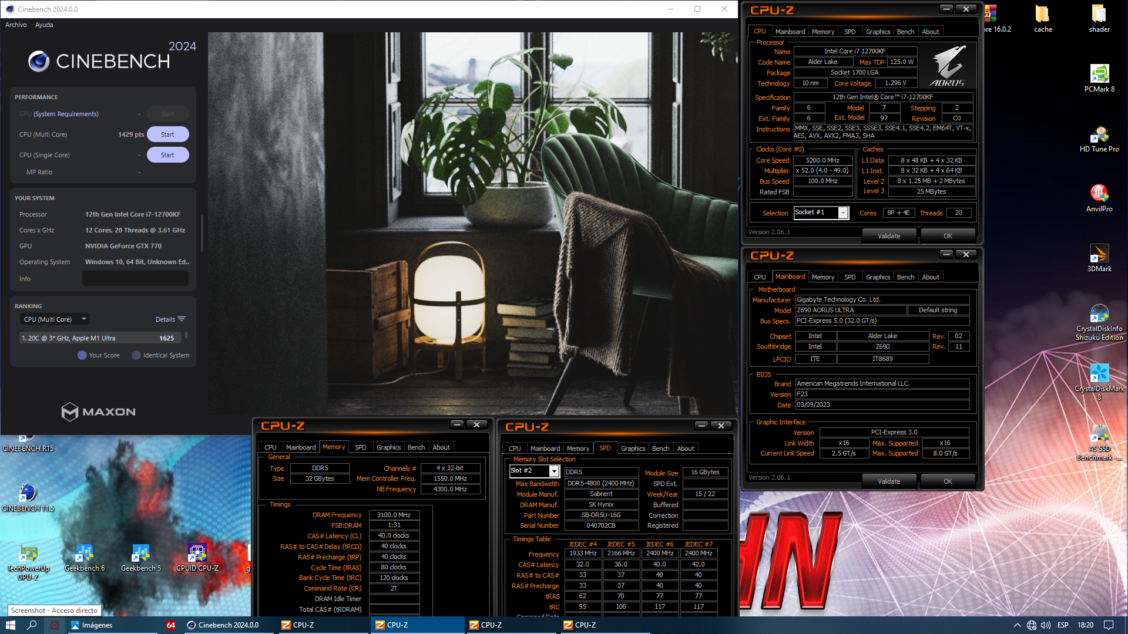Click '3100.0 MHz' DRAM Frequency value
Image resolution: width=1128 pixels, height=634 pixels.
click(x=394, y=515)
